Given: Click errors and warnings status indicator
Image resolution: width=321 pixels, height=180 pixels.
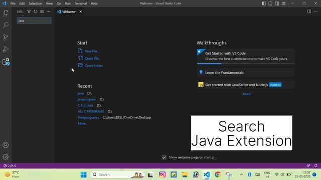Looking at the screenshot, I should coord(10,166).
